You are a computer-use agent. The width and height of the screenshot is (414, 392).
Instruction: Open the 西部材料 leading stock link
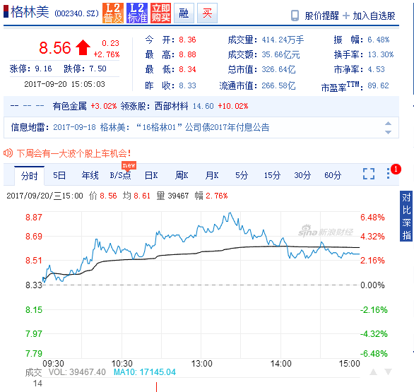tap(172, 106)
